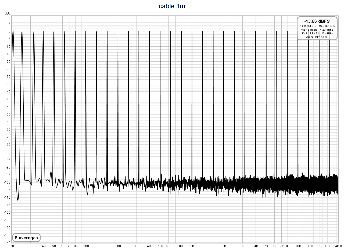Image resolution: width=344 pixels, height=249 pixels.
Task: Click the "300" frequency axis label
Action: point(137,246)
